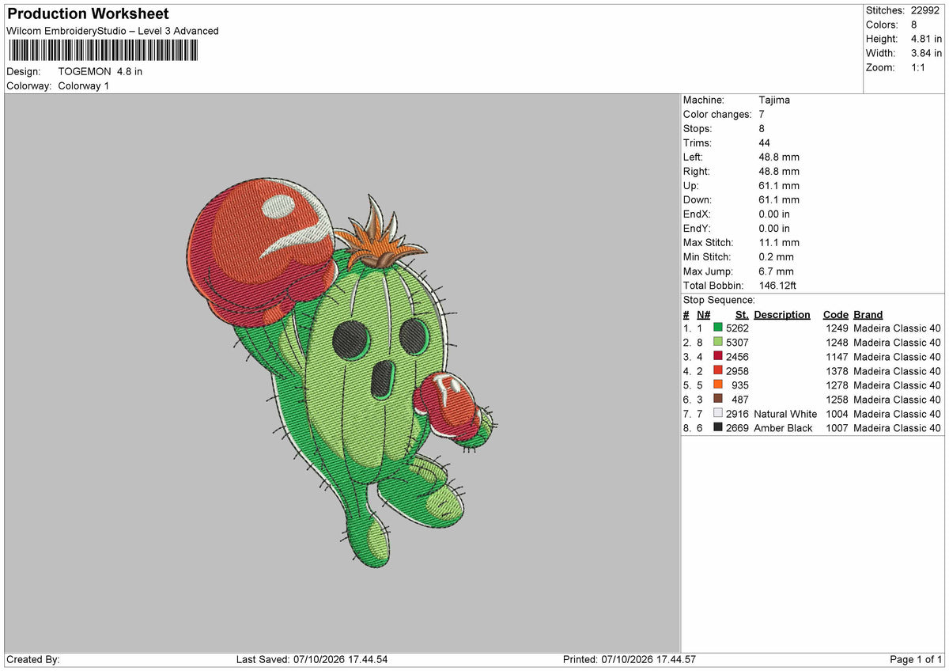Click the design name 'TOGEMON 4.8 in'
Viewport: 949px width, 671px height.
click(100, 71)
